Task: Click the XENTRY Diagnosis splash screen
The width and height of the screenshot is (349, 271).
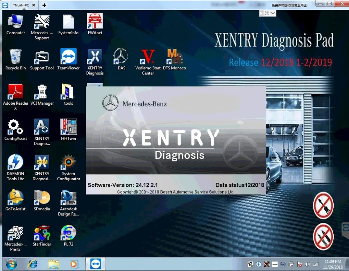Action: point(176,141)
